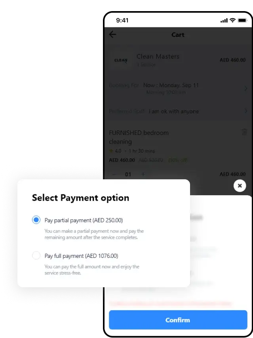Expand Preferred Staff chevron
253x338 pixels.
(x=245, y=111)
